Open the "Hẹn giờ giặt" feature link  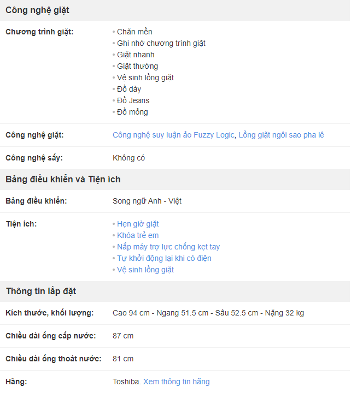(138, 224)
